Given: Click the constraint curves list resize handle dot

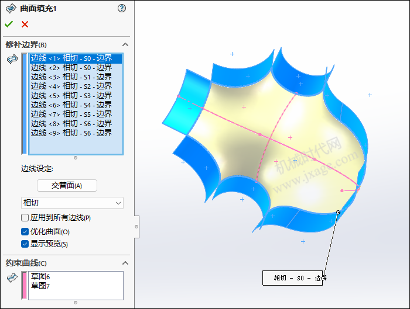Looking at the screenshot, I should pos(76,303).
